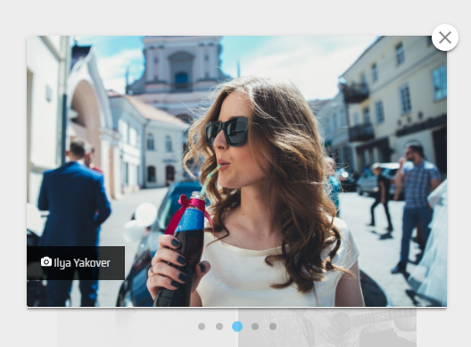Image resolution: width=471 pixels, height=347 pixels.
Task: Go to the second slide dot
Action: (x=219, y=326)
